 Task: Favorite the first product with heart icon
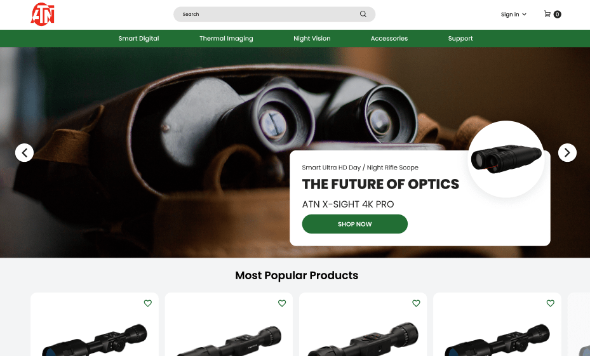coord(148,303)
